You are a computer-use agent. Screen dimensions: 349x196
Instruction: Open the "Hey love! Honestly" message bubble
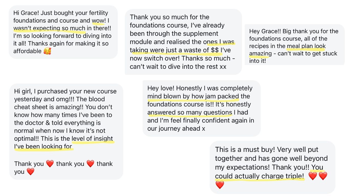click(x=201, y=108)
